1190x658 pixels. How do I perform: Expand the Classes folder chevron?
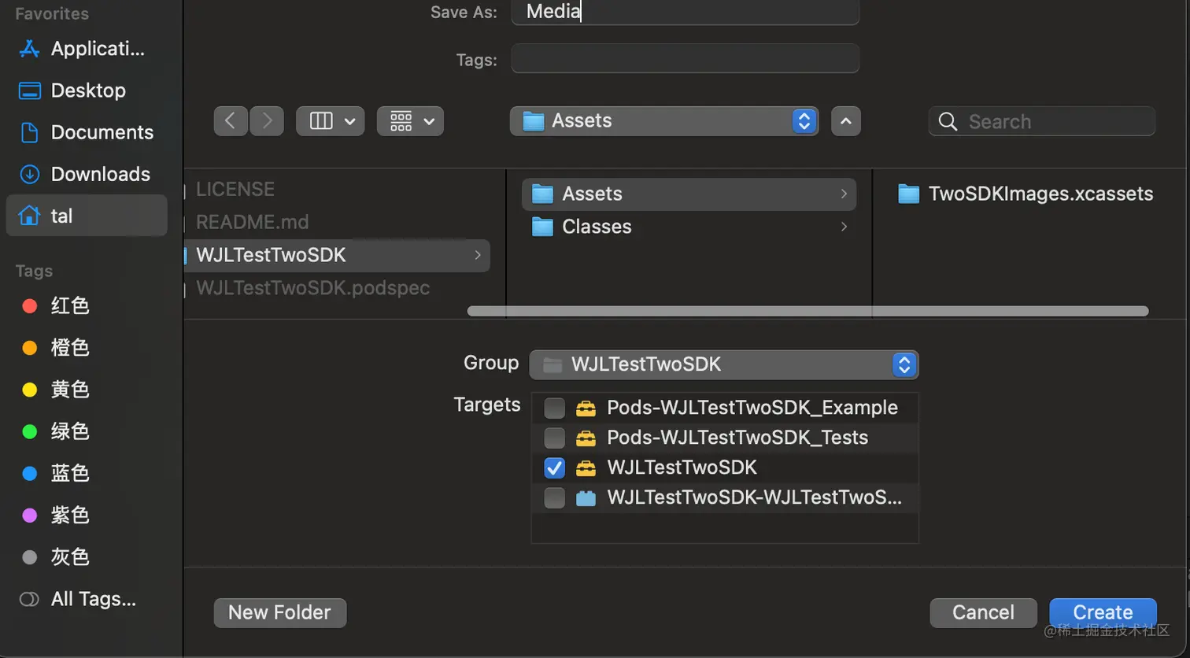(x=844, y=227)
